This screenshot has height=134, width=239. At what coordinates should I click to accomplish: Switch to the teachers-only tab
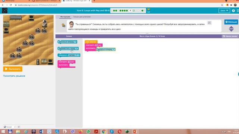(82, 17)
